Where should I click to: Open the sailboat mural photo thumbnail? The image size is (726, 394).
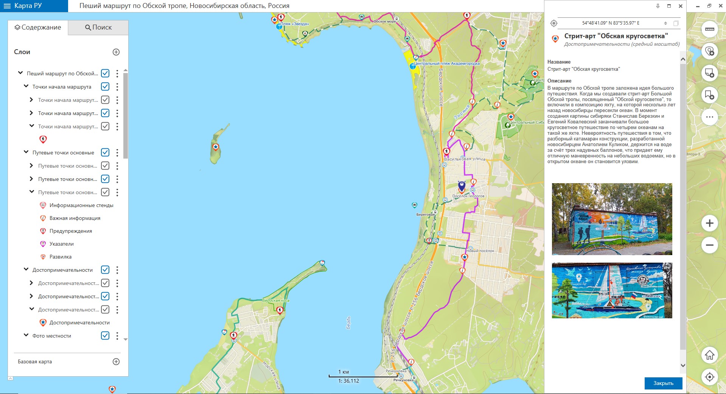point(612,290)
